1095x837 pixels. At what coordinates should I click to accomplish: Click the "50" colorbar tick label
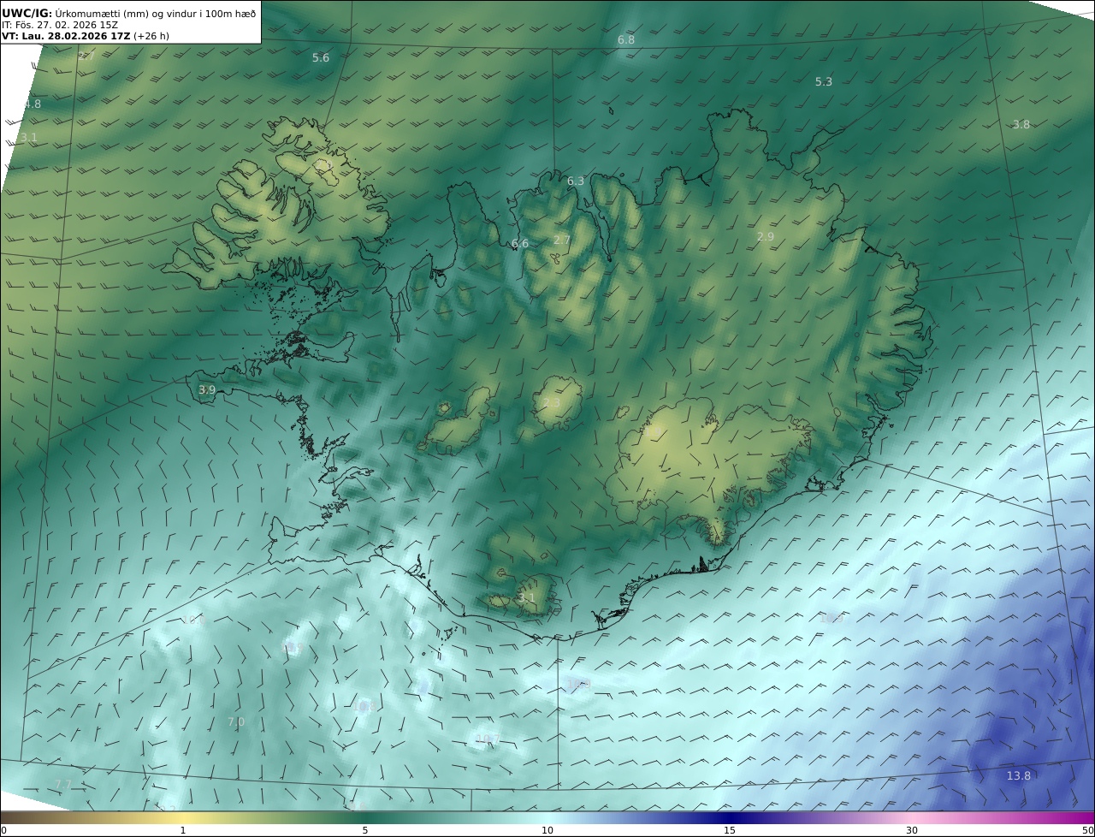(x=1087, y=830)
